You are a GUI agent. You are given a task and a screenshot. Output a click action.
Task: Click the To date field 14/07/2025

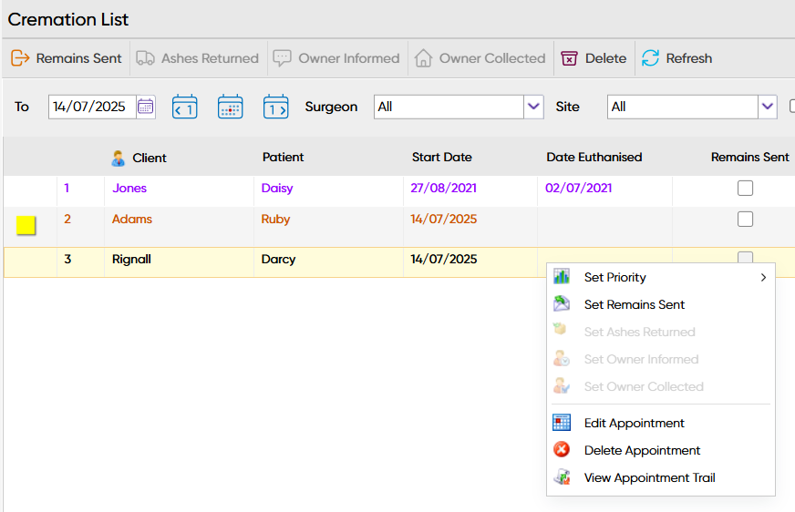(x=92, y=107)
